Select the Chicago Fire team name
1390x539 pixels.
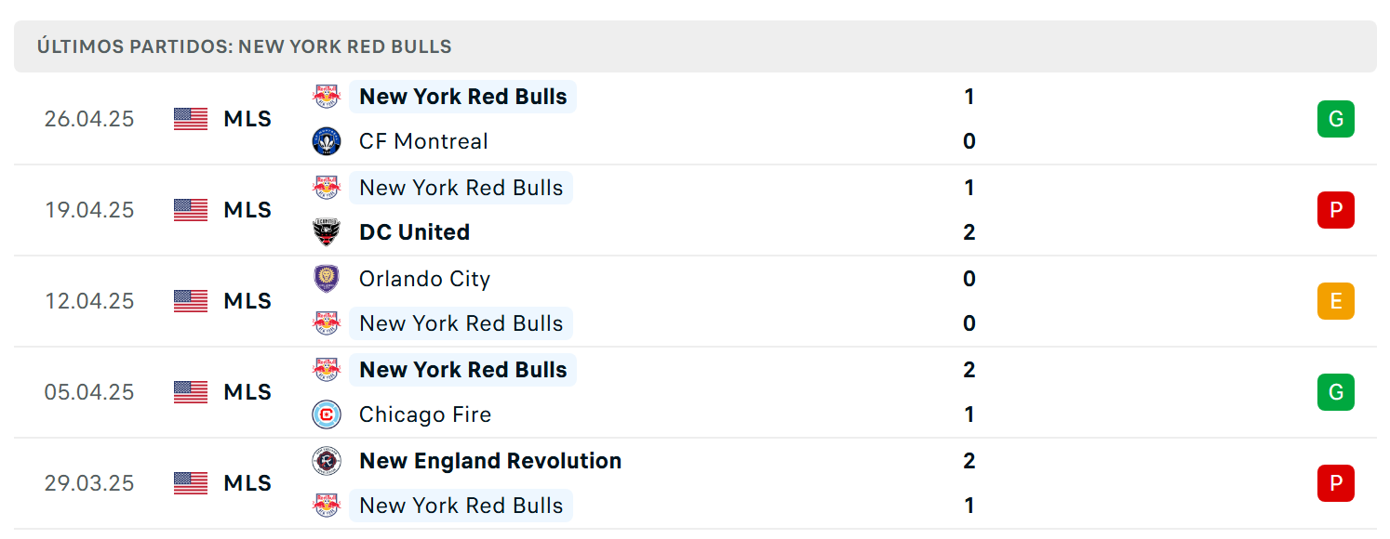pos(425,414)
